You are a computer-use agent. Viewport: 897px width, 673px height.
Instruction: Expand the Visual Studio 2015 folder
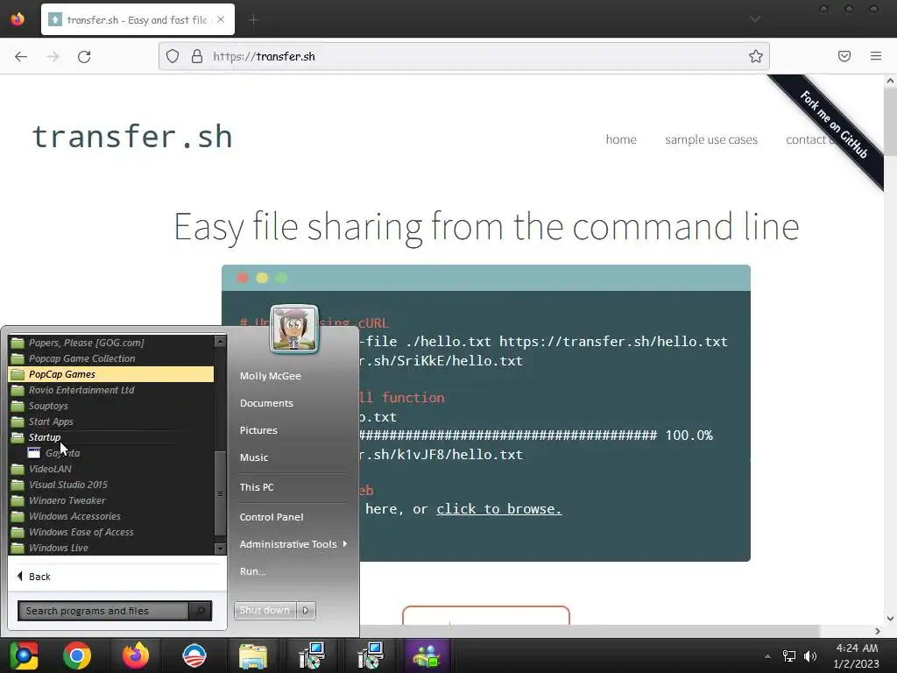click(111, 484)
